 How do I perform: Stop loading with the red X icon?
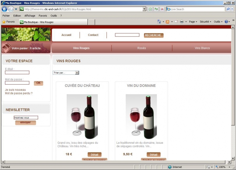[162, 9]
